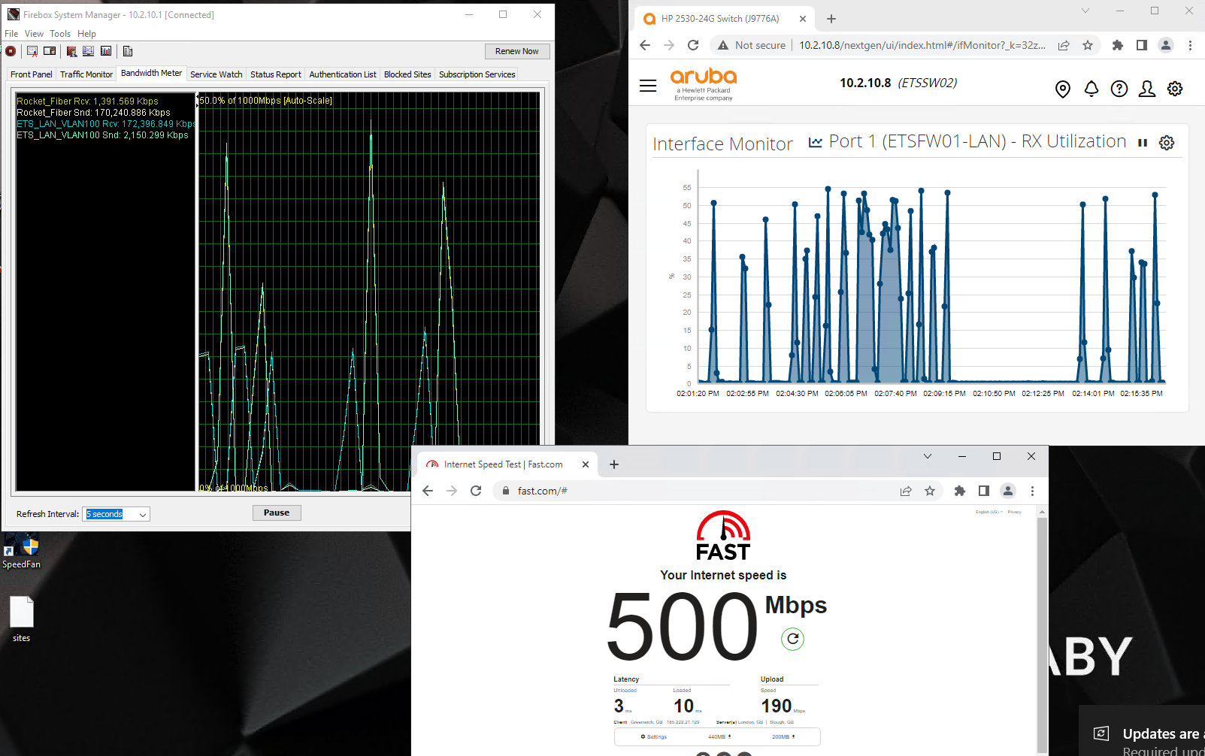Open tab search chevron in aruba browser window
1205x756 pixels.
pyautogui.click(x=1085, y=11)
